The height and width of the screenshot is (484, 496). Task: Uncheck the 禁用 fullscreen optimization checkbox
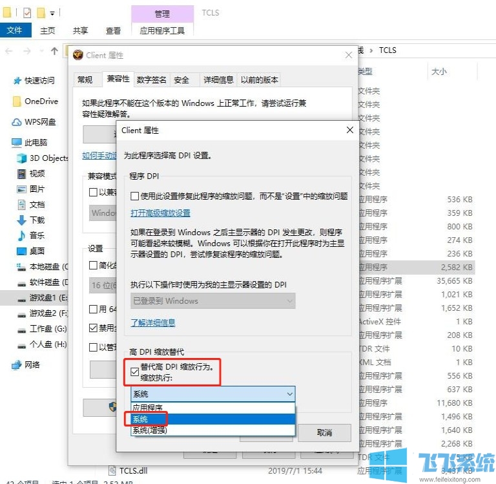[93, 328]
